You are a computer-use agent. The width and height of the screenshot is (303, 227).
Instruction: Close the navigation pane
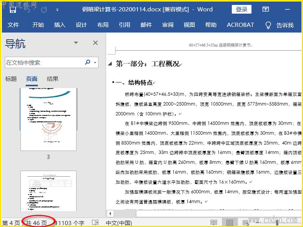click(95, 43)
